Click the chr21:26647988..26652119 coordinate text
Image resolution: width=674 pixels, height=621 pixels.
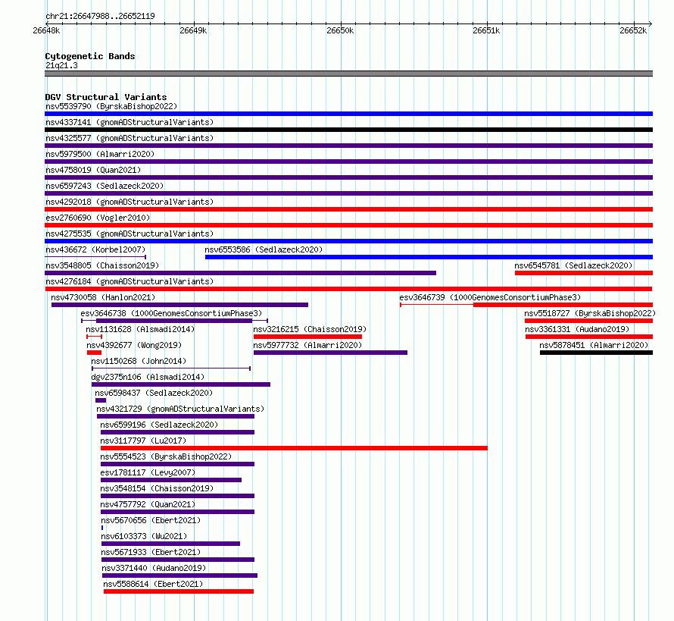pos(100,16)
